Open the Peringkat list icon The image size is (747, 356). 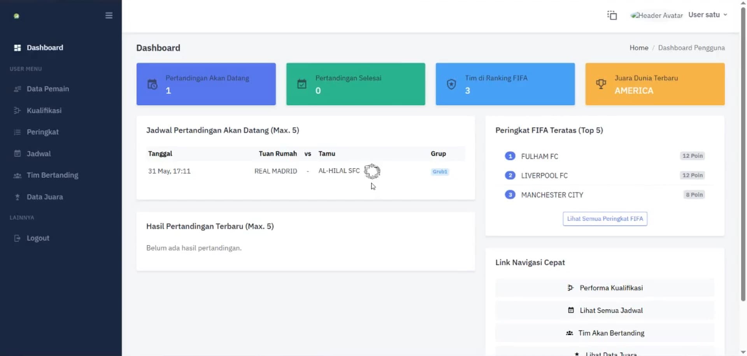pyautogui.click(x=17, y=132)
